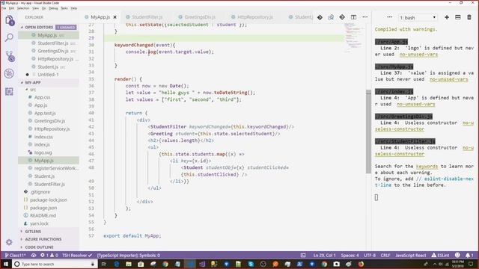Open notifications bell in status bar
The width and height of the screenshot is (479, 269).
pyautogui.click(x=469, y=256)
